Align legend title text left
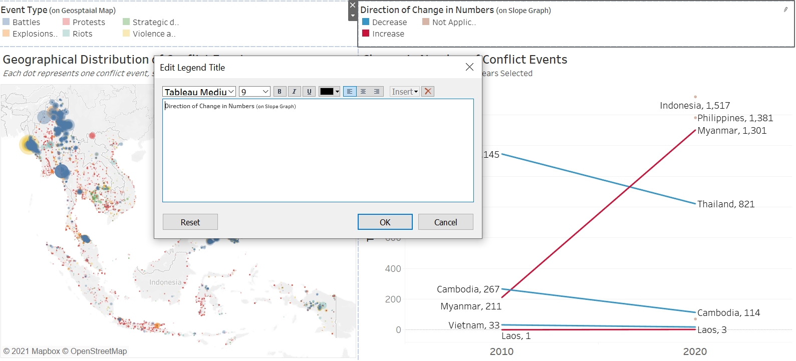Viewport: 796px width, 361px height. [350, 92]
